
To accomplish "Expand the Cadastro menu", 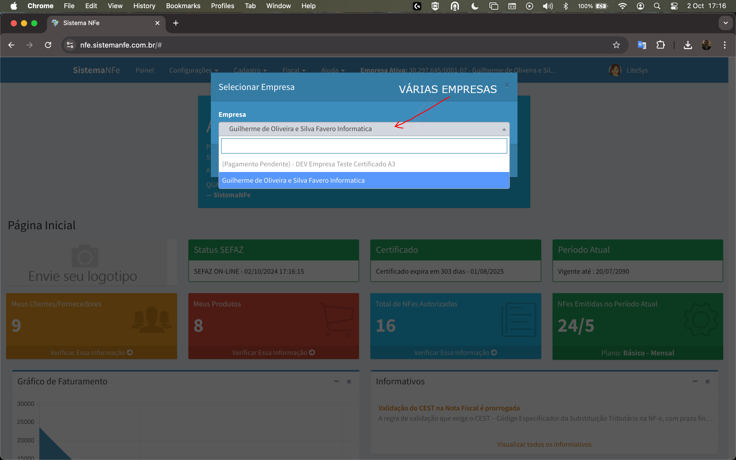I will pos(250,70).
